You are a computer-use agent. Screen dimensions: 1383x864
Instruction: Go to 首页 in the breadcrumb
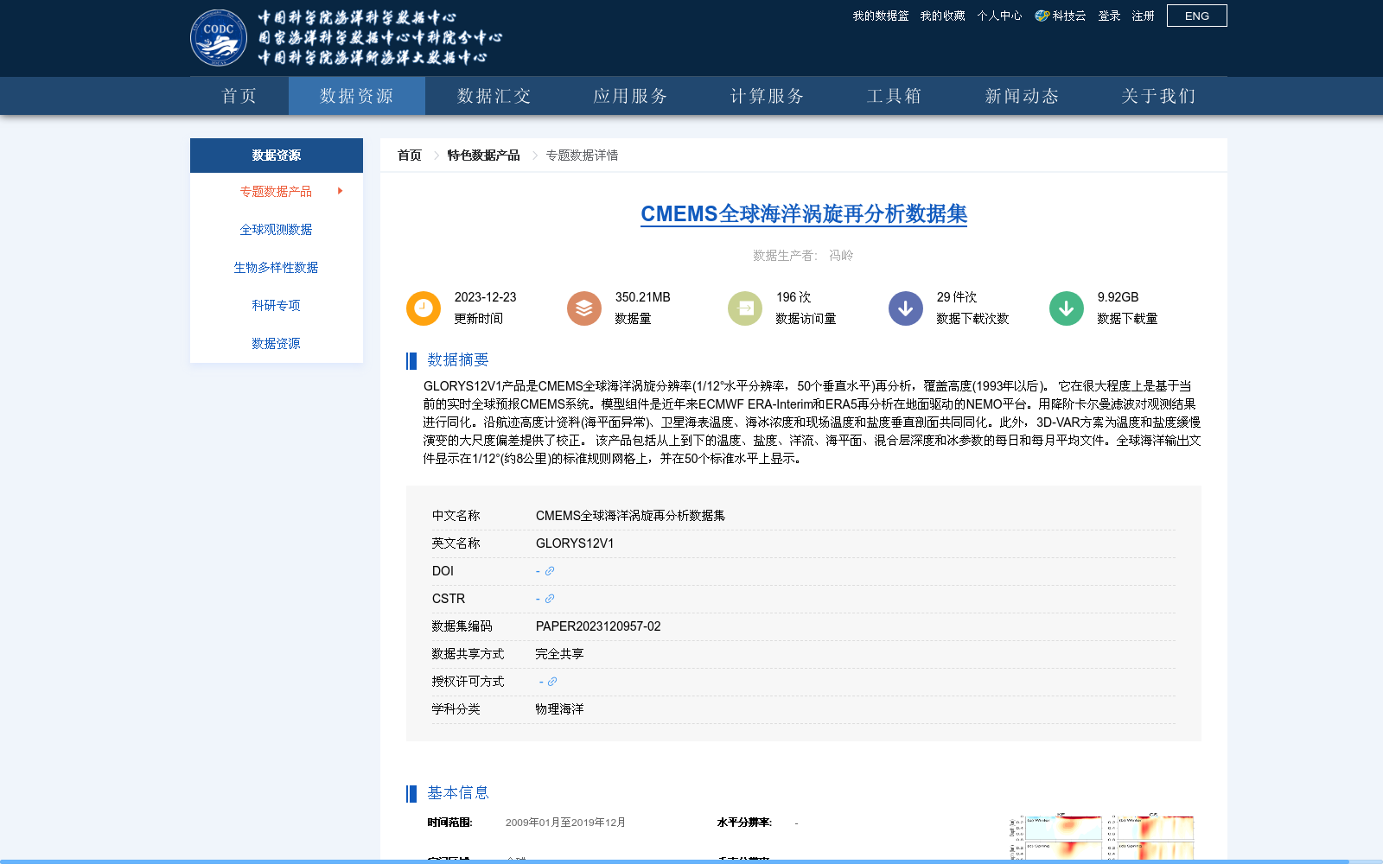[410, 156]
